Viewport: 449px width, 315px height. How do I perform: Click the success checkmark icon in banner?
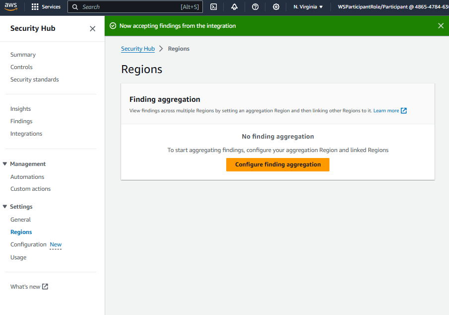coord(113,26)
